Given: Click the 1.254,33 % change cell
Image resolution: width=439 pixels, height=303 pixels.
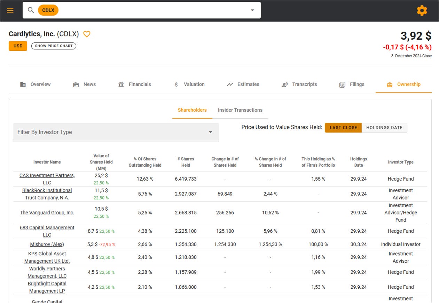Looking at the screenshot, I should (x=270, y=245).
